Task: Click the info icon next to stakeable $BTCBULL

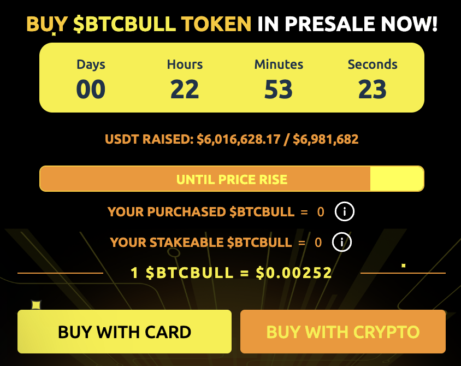Action: 341,242
